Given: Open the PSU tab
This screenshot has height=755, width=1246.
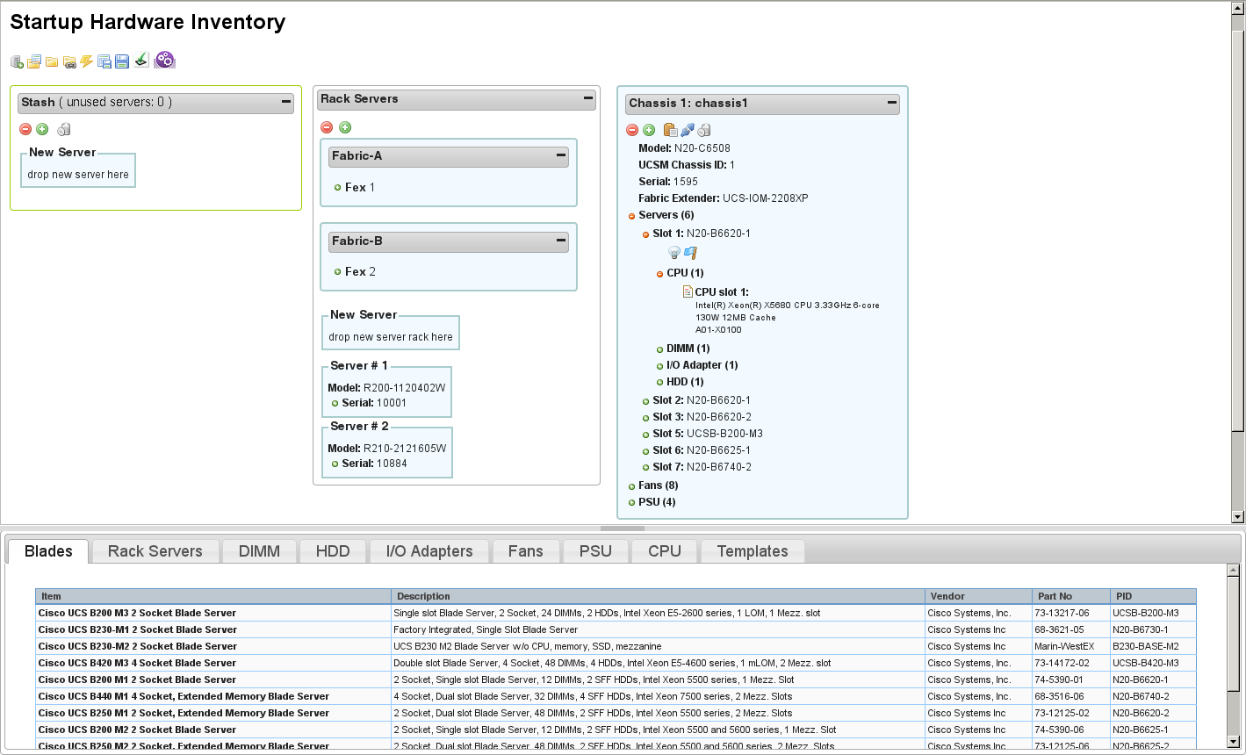Looking at the screenshot, I should (595, 551).
